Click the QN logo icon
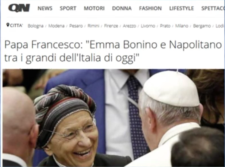Viewport: 225px width, 167px height. 19,8
